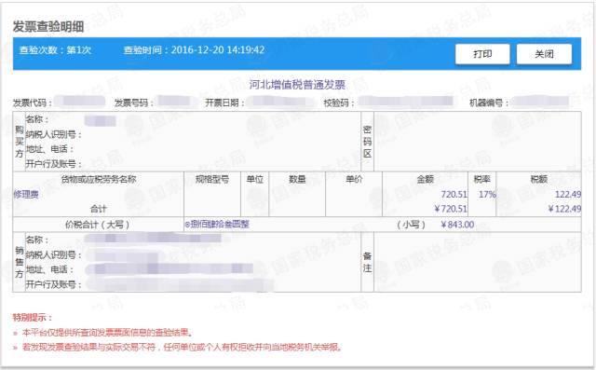Select the 修理费 item name

tap(26, 194)
